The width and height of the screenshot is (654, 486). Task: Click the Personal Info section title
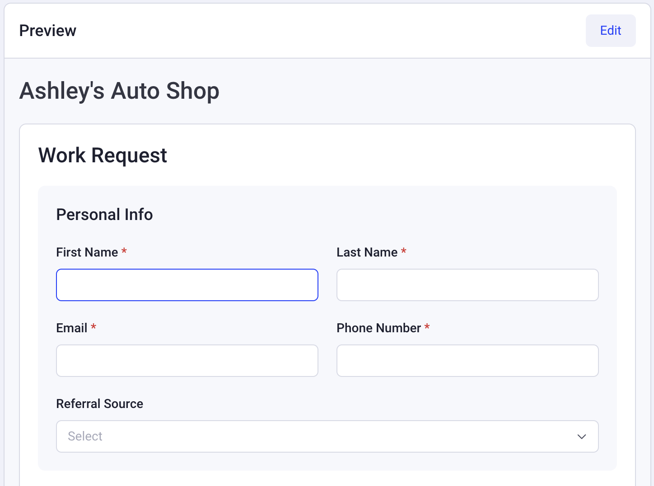(x=104, y=214)
